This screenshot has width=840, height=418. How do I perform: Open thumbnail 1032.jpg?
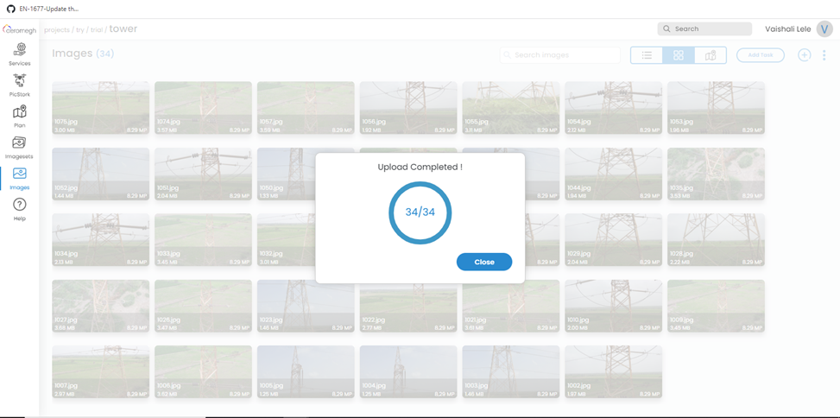click(x=286, y=240)
